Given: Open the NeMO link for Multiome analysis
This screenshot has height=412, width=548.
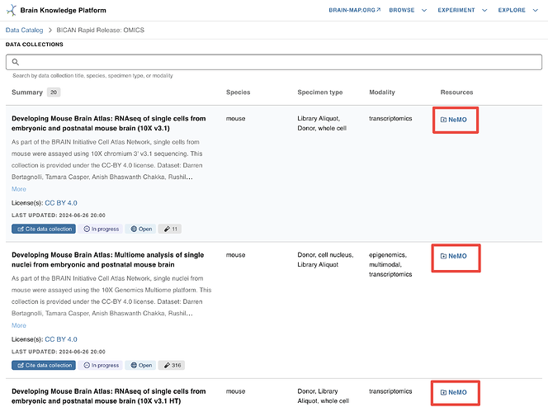Looking at the screenshot, I should [454, 256].
